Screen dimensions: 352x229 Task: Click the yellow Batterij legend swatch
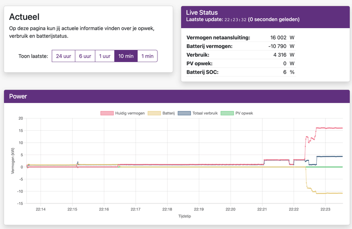coord(154,113)
